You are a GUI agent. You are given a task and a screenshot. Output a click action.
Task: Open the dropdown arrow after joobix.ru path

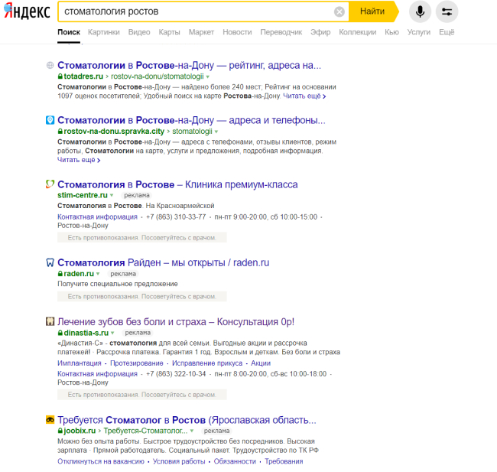pos(192,431)
